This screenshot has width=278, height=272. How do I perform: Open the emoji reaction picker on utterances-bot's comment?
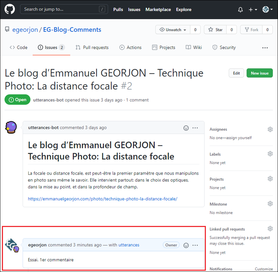pos(186,128)
